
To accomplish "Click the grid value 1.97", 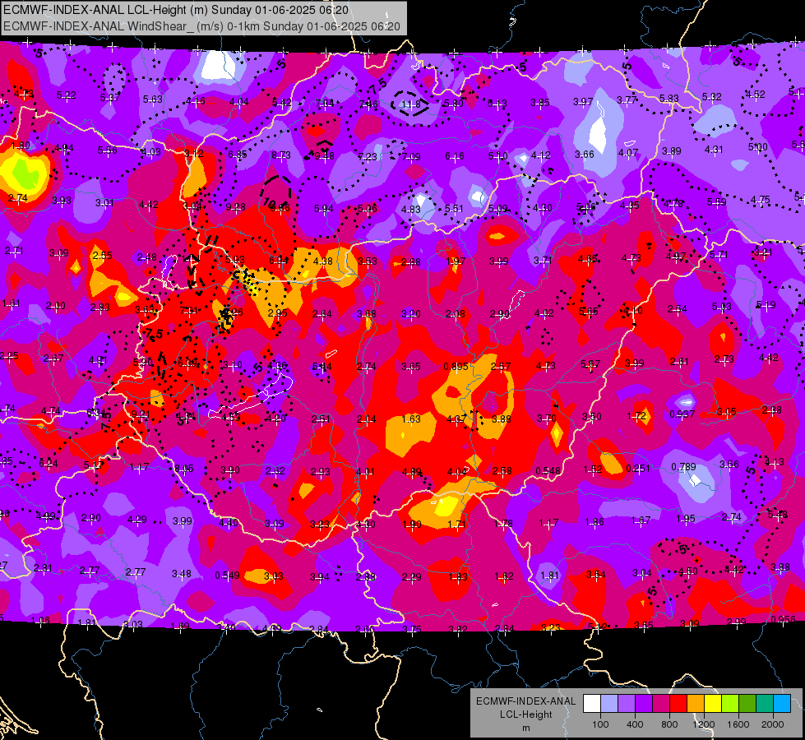I will [456, 261].
